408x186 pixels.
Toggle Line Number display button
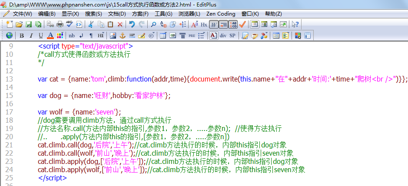[233, 24]
